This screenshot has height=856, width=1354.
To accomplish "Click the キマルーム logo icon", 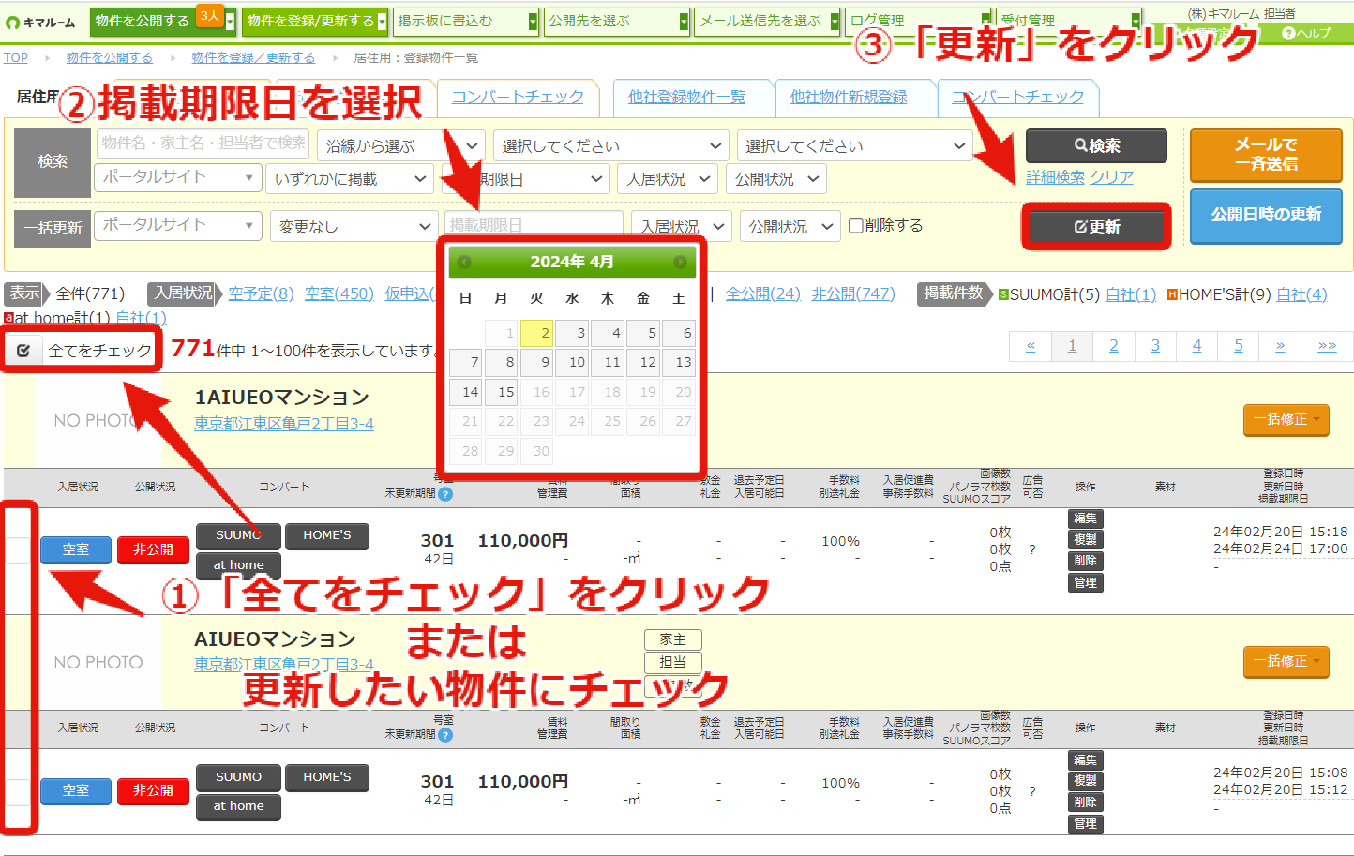I will coord(12,23).
